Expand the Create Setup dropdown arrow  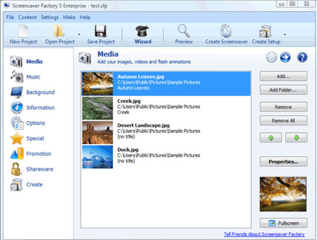pos(285,35)
